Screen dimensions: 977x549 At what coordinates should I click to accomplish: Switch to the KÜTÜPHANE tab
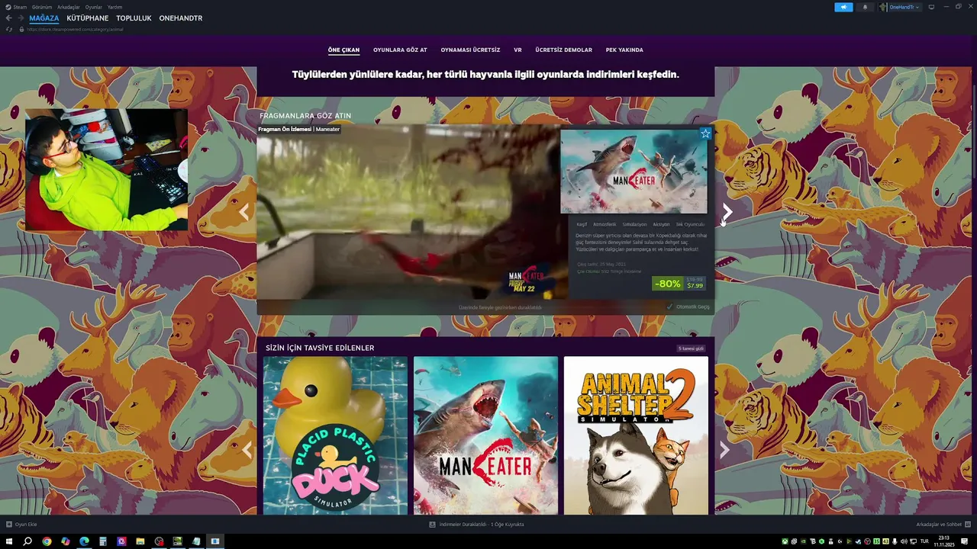tap(88, 18)
